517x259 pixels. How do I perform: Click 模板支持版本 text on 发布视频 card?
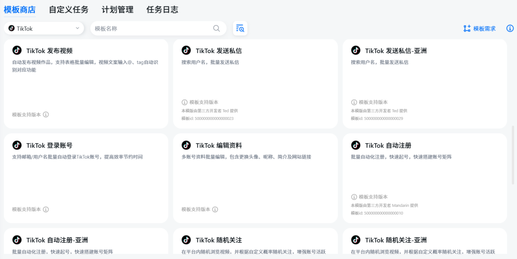[27, 115]
